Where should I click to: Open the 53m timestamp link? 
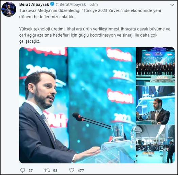(94, 4)
